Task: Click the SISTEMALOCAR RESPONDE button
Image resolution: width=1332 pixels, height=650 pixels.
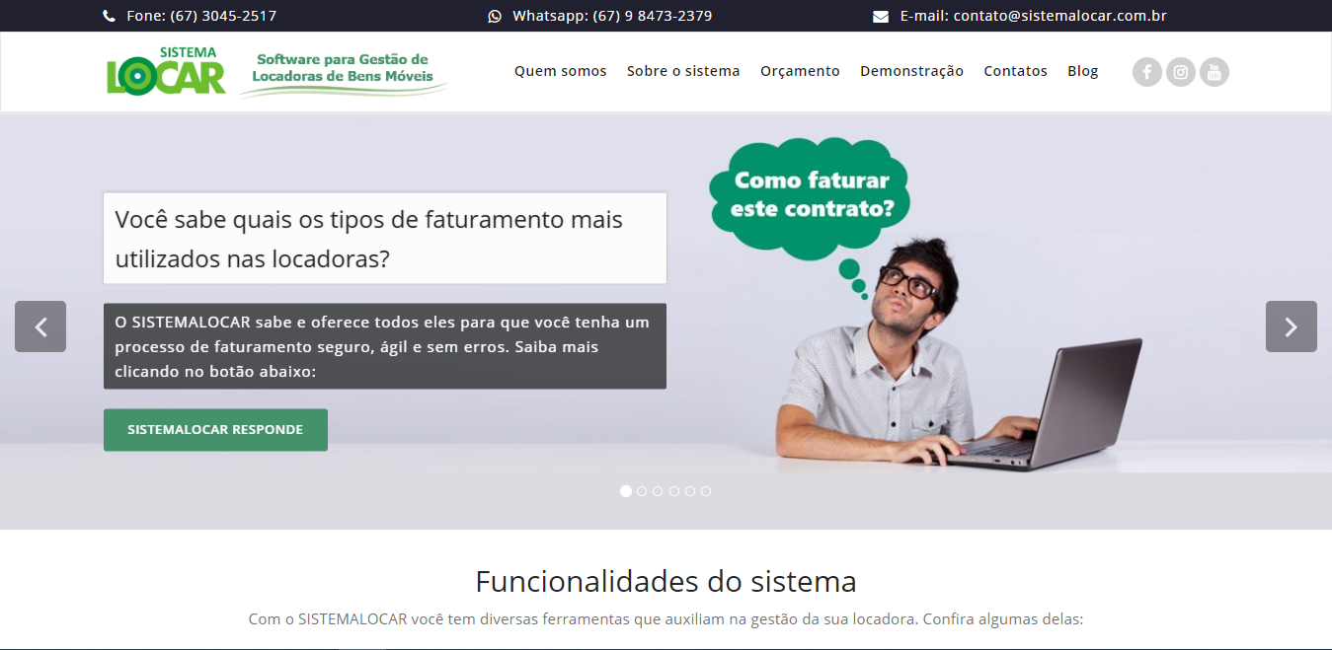Action: tap(215, 430)
